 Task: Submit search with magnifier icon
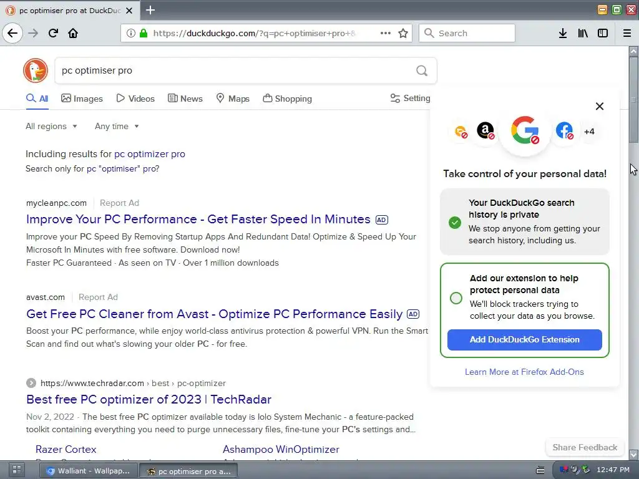point(422,70)
